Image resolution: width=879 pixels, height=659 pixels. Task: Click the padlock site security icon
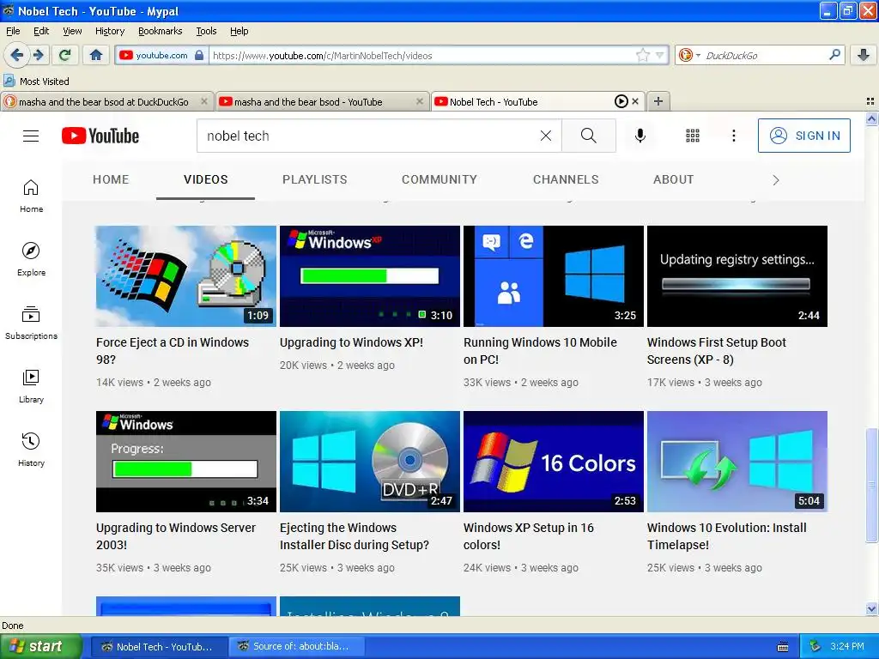pyautogui.click(x=199, y=55)
